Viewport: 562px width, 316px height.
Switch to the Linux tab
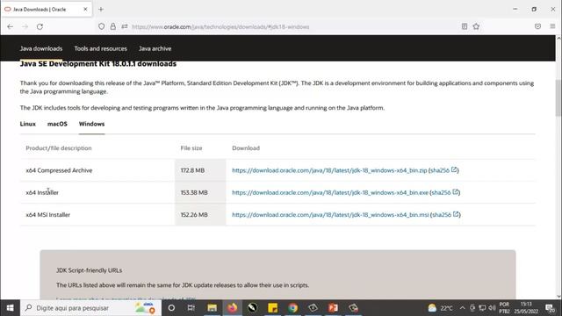[x=27, y=124]
